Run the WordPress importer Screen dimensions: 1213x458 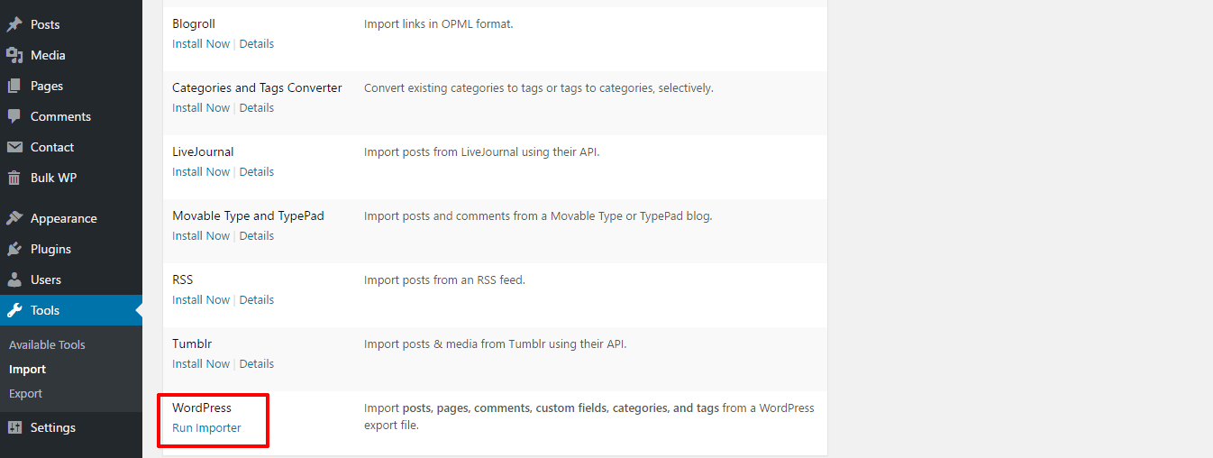pyautogui.click(x=206, y=427)
